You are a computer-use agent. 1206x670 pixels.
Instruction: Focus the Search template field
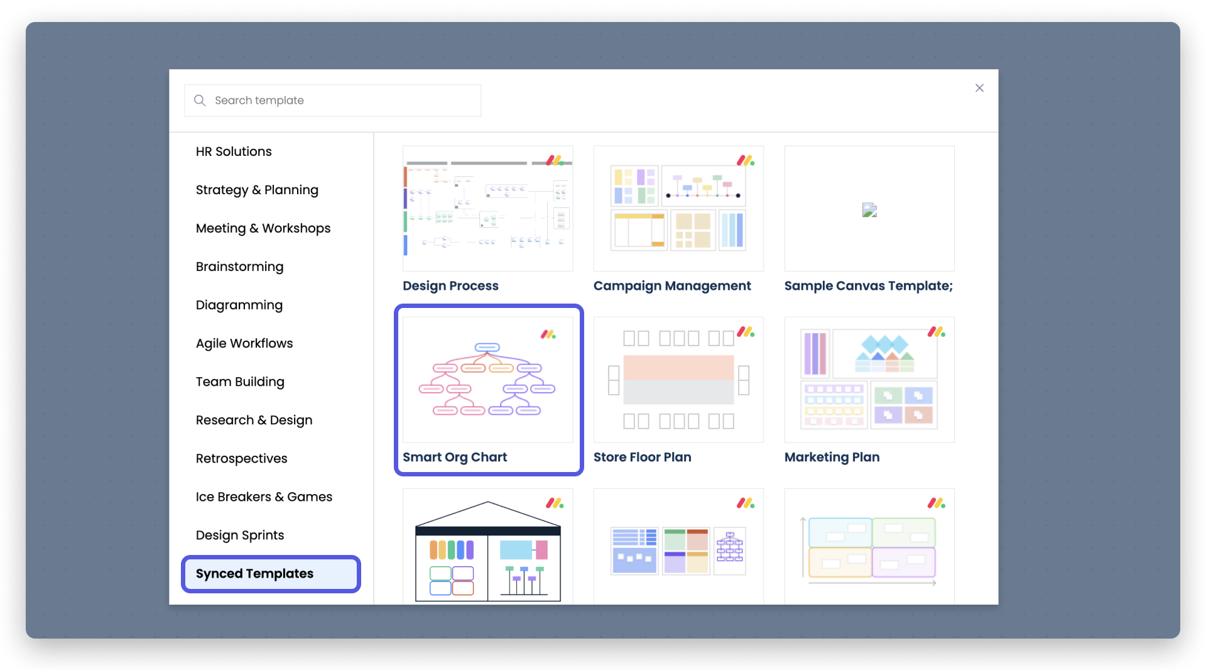coord(332,101)
